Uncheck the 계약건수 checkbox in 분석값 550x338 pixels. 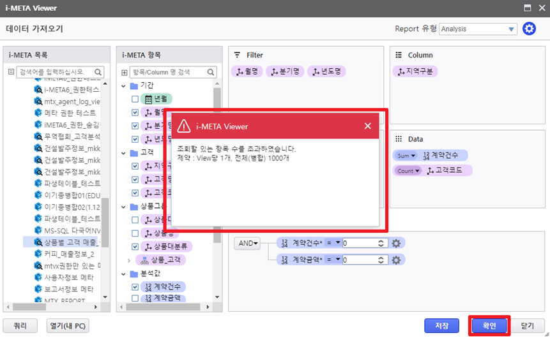click(x=135, y=287)
